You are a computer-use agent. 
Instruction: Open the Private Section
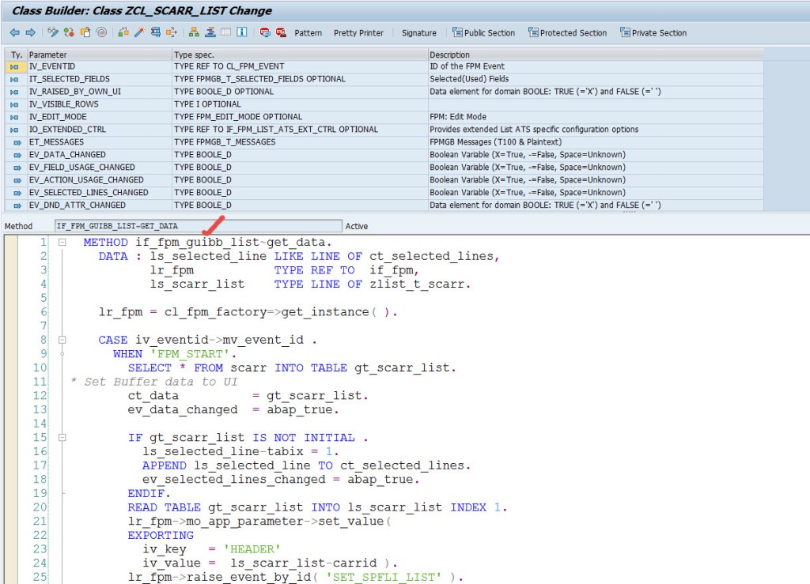point(653,32)
